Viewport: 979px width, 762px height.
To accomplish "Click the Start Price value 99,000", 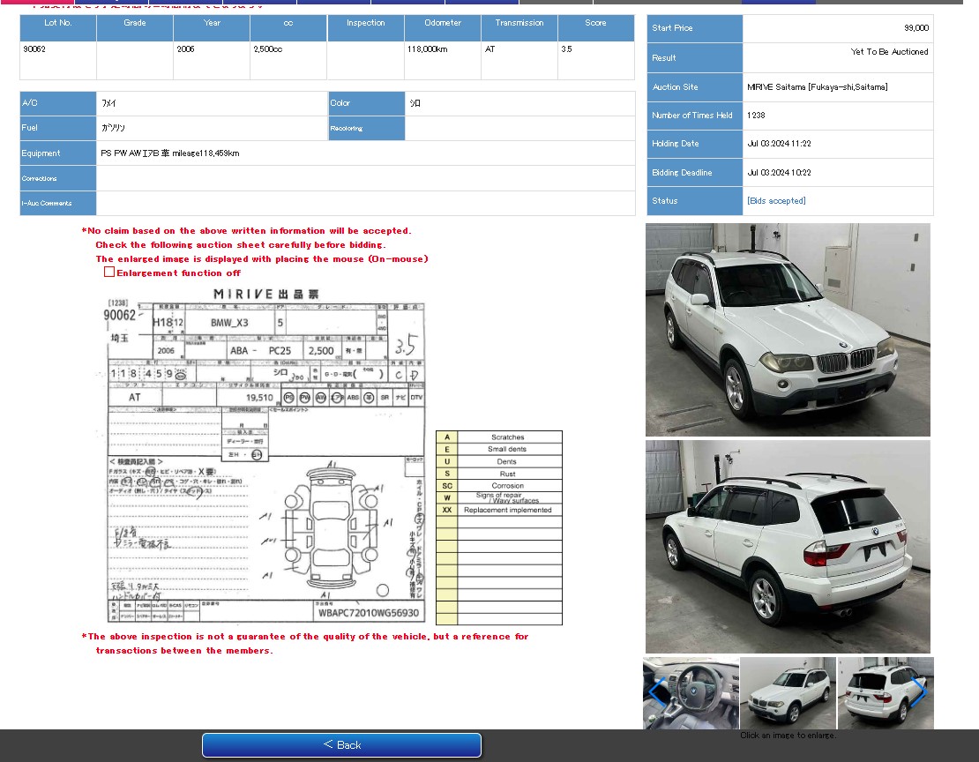I will click(x=916, y=28).
